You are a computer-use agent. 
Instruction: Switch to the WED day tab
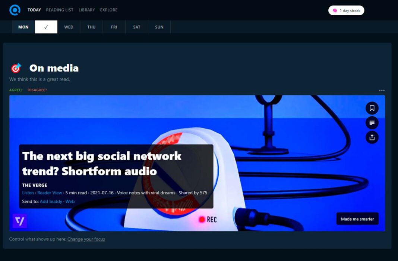69,27
